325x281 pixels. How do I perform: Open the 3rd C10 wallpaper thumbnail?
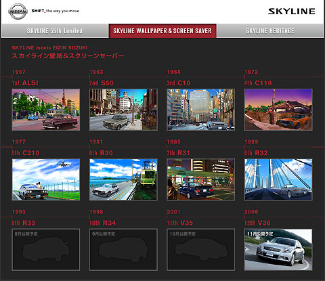200,110
